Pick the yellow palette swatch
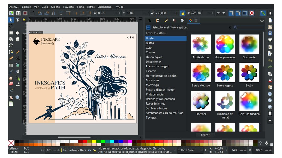282x158 pixels. click(94, 141)
